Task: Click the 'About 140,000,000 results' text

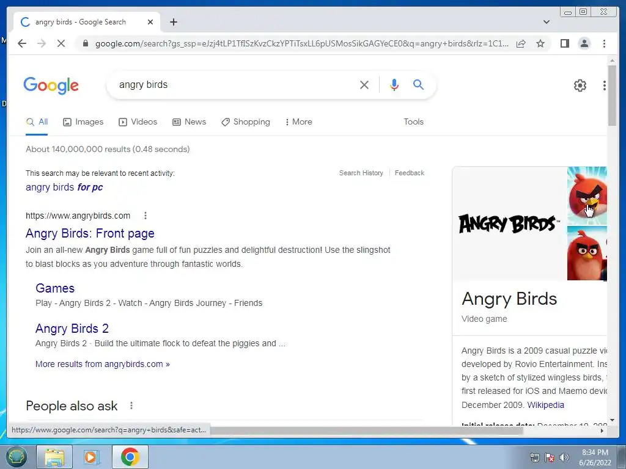Action: pos(108,149)
